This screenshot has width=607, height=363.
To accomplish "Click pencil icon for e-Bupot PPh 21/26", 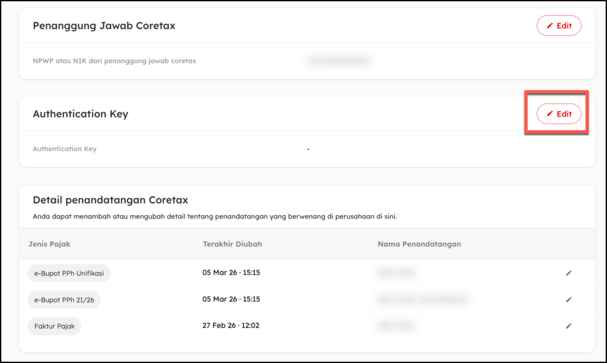I will [x=568, y=300].
